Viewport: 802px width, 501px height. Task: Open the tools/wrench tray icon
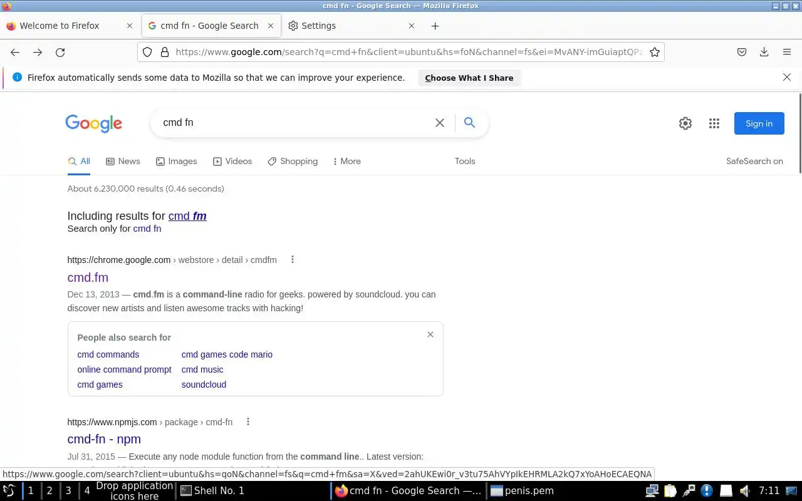pos(689,491)
